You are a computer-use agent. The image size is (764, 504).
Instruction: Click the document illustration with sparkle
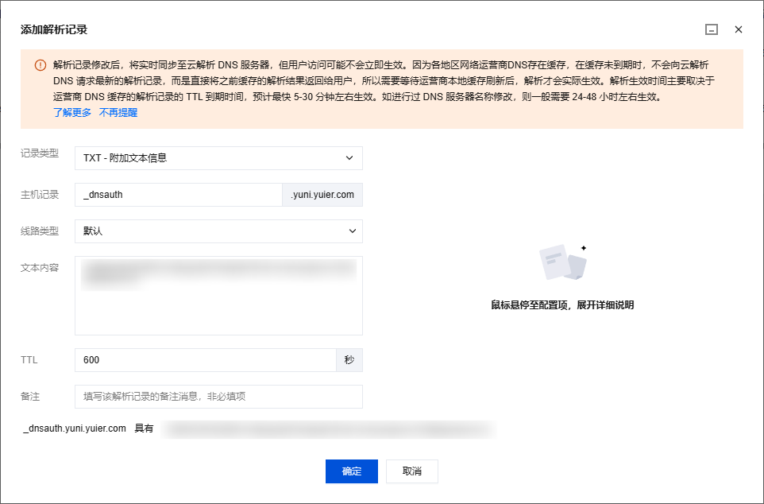point(563,262)
